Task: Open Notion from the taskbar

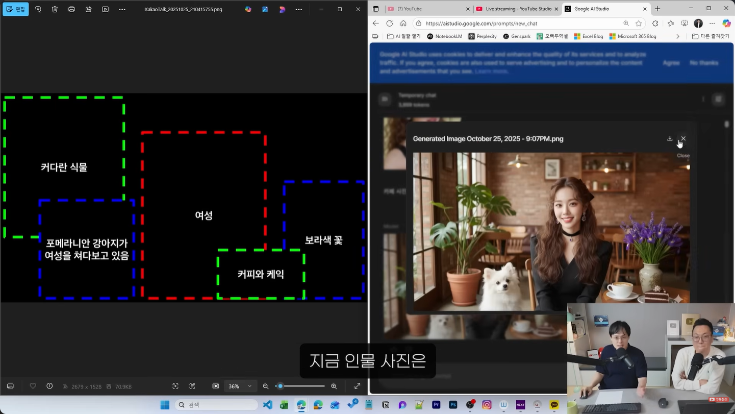Action: (x=386, y=405)
